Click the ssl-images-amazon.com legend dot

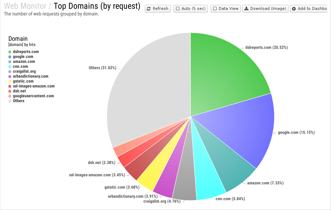pos(10,86)
